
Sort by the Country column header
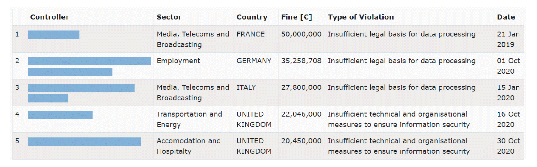coord(252,17)
